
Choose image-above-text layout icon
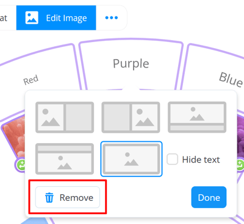[x=197, y=117]
